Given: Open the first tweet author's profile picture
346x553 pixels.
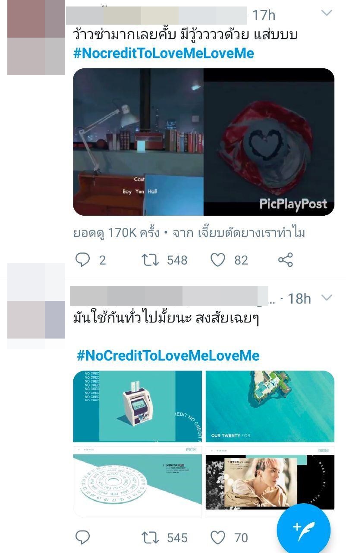Looking at the screenshot, I should pos(36,38).
